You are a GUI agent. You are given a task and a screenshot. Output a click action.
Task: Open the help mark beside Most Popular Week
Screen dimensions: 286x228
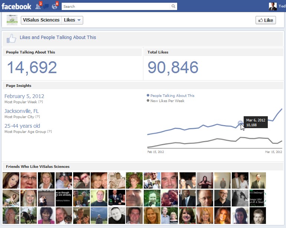tap(40, 102)
